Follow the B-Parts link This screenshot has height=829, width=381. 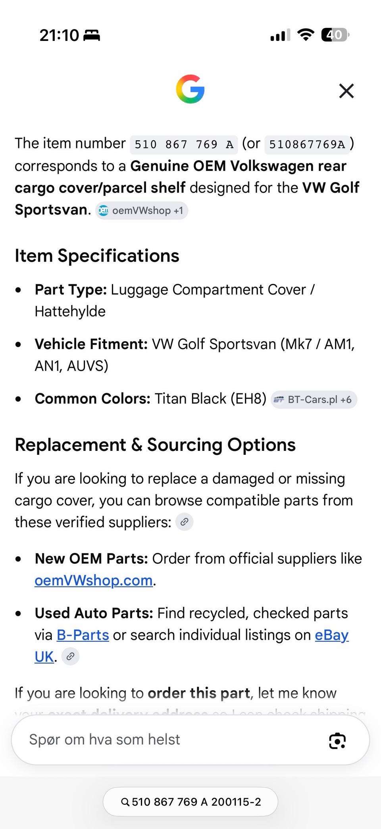pos(83,635)
